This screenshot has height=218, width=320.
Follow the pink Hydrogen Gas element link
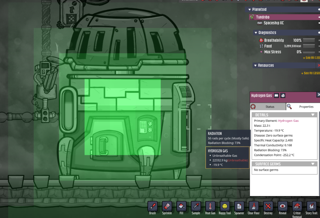(x=288, y=121)
